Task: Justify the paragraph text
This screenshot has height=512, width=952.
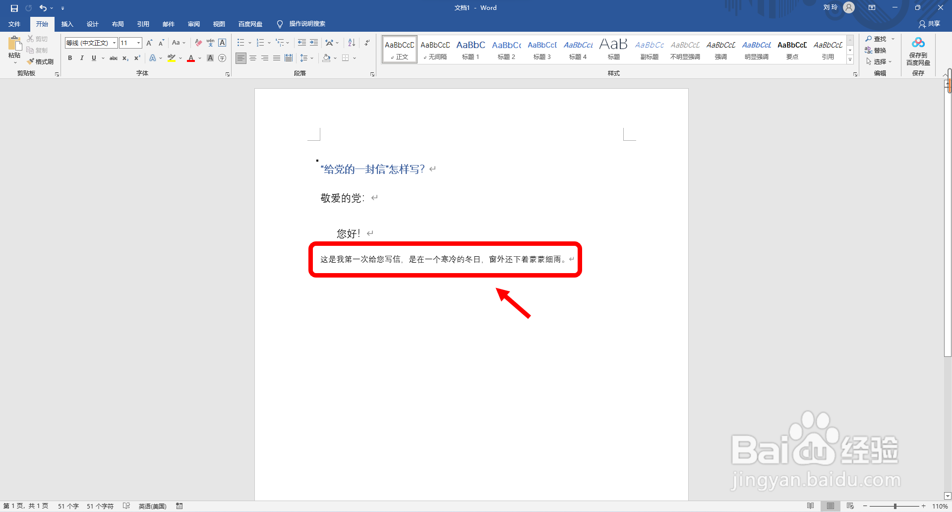Action: pyautogui.click(x=277, y=58)
